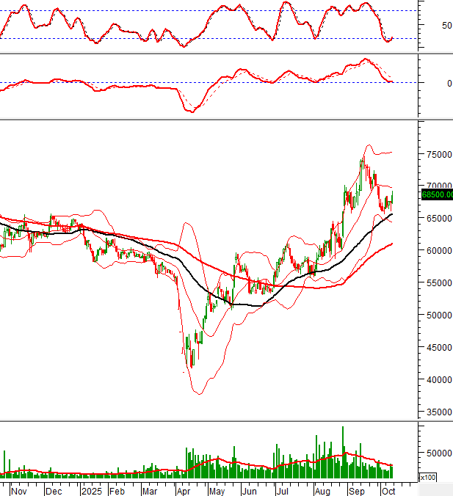This screenshot has width=453, height=496.
Task: Click the 50000 volume axis label
Action: coord(438,454)
